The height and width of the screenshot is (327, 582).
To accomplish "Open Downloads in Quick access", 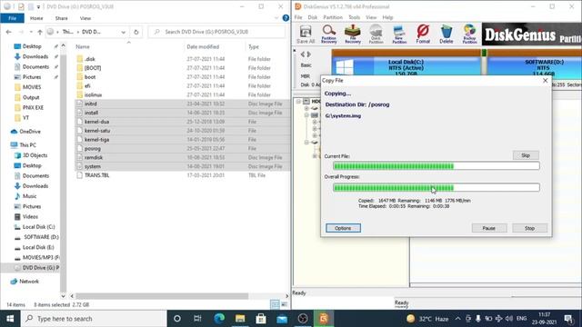I will [x=35, y=56].
